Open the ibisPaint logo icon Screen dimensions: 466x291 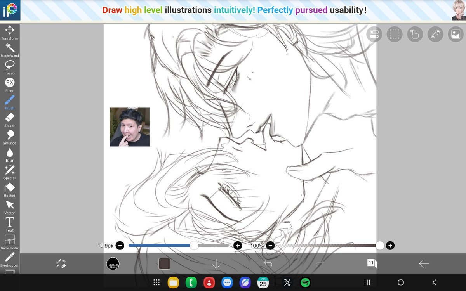pos(10,10)
